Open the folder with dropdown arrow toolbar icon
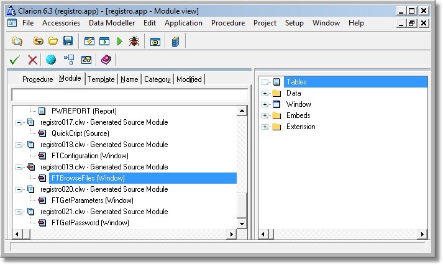Viewport: 443px width, 265px height. (38, 42)
